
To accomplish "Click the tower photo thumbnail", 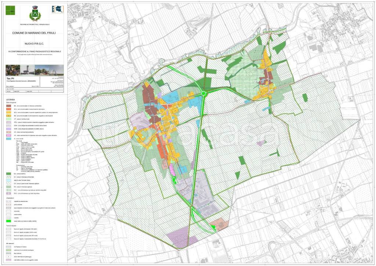I will click(x=27, y=69).
